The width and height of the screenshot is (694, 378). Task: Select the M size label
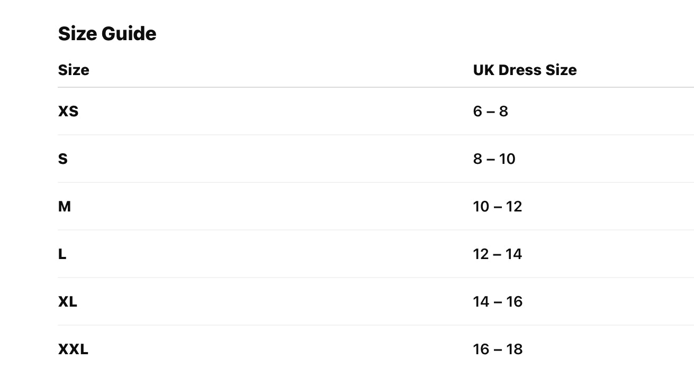(65, 207)
